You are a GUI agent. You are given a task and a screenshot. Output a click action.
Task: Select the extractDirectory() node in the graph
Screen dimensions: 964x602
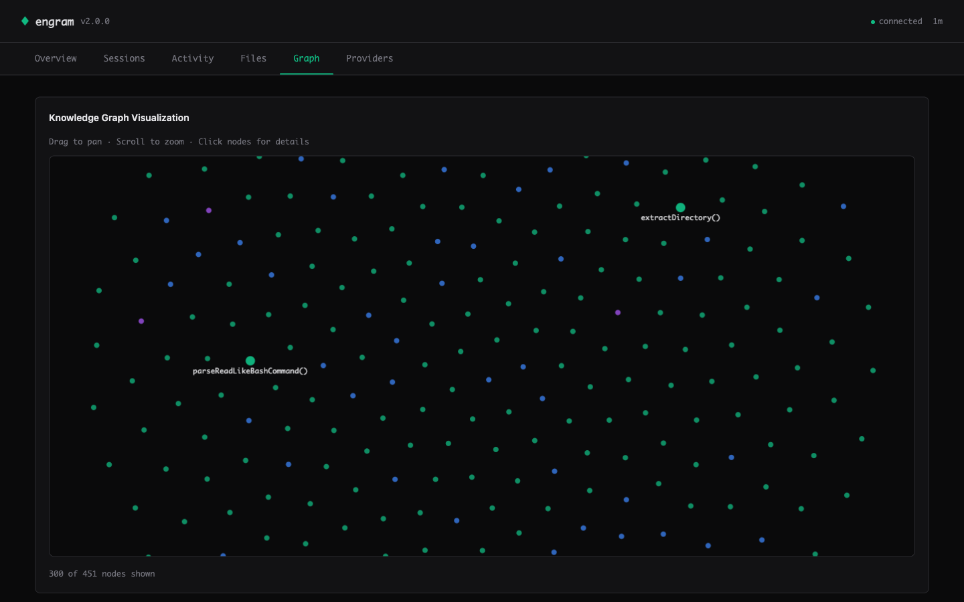(680, 207)
